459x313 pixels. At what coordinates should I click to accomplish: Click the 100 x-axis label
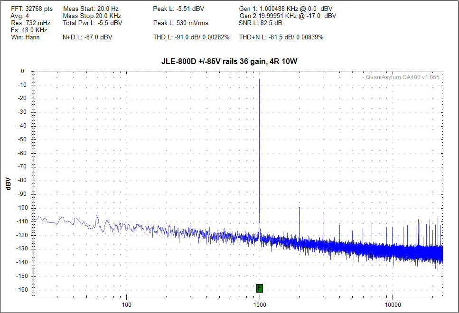(x=126, y=305)
